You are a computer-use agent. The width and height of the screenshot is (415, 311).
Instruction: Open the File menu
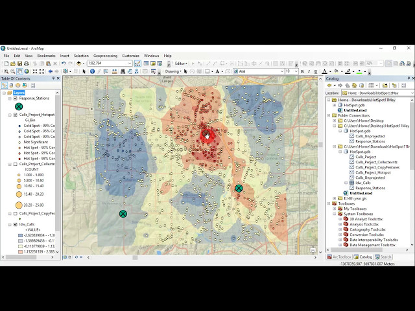pyautogui.click(x=6, y=56)
